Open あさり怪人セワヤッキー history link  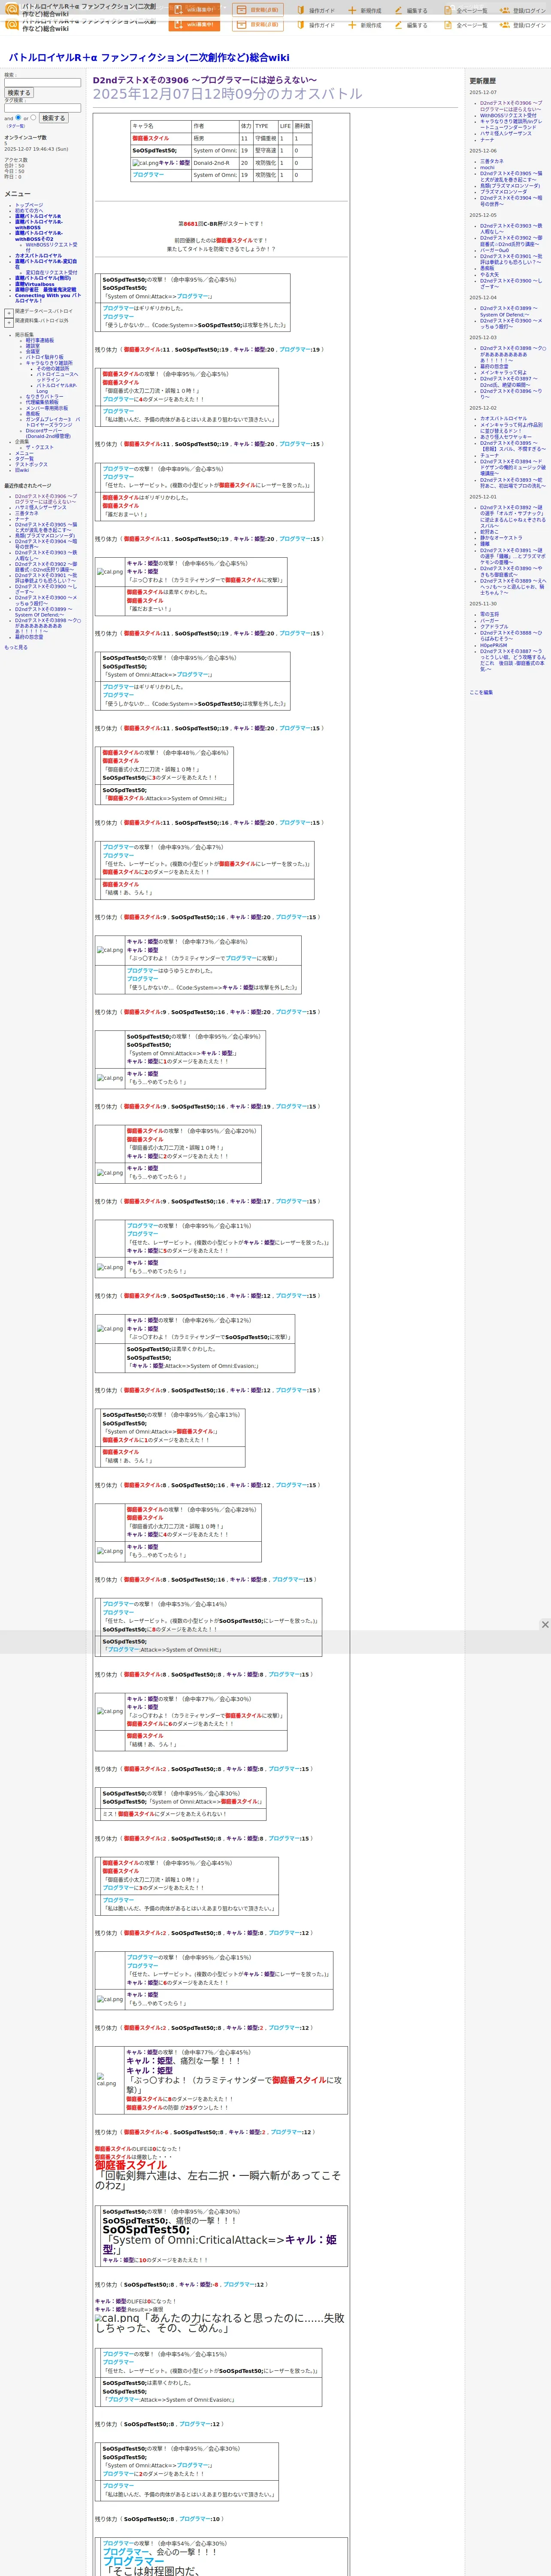pos(506,436)
